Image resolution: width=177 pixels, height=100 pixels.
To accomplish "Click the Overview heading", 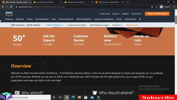I will (x=21, y=66).
